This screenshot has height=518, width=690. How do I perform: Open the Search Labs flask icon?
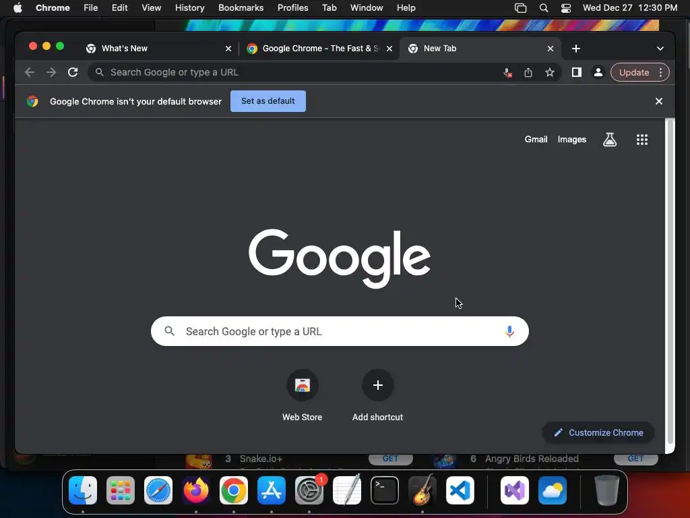pyautogui.click(x=609, y=140)
